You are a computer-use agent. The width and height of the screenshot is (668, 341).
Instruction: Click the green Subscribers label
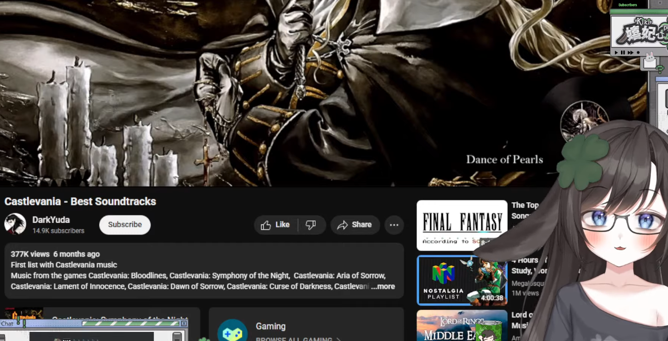pos(628,5)
